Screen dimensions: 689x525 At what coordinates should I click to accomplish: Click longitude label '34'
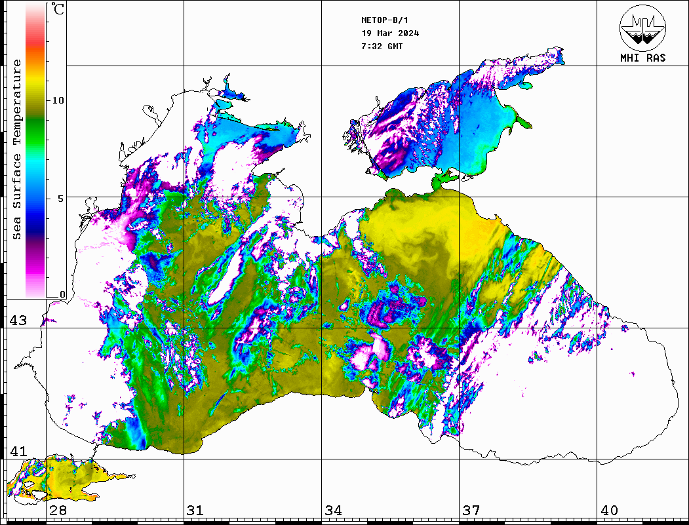coord(333,511)
